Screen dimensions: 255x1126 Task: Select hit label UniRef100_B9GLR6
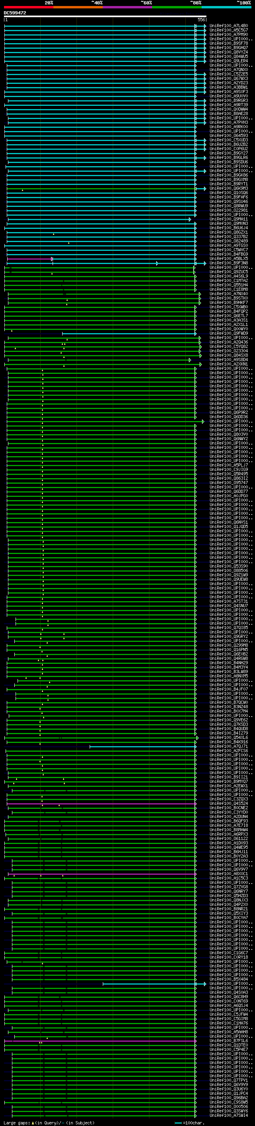coord(229,158)
